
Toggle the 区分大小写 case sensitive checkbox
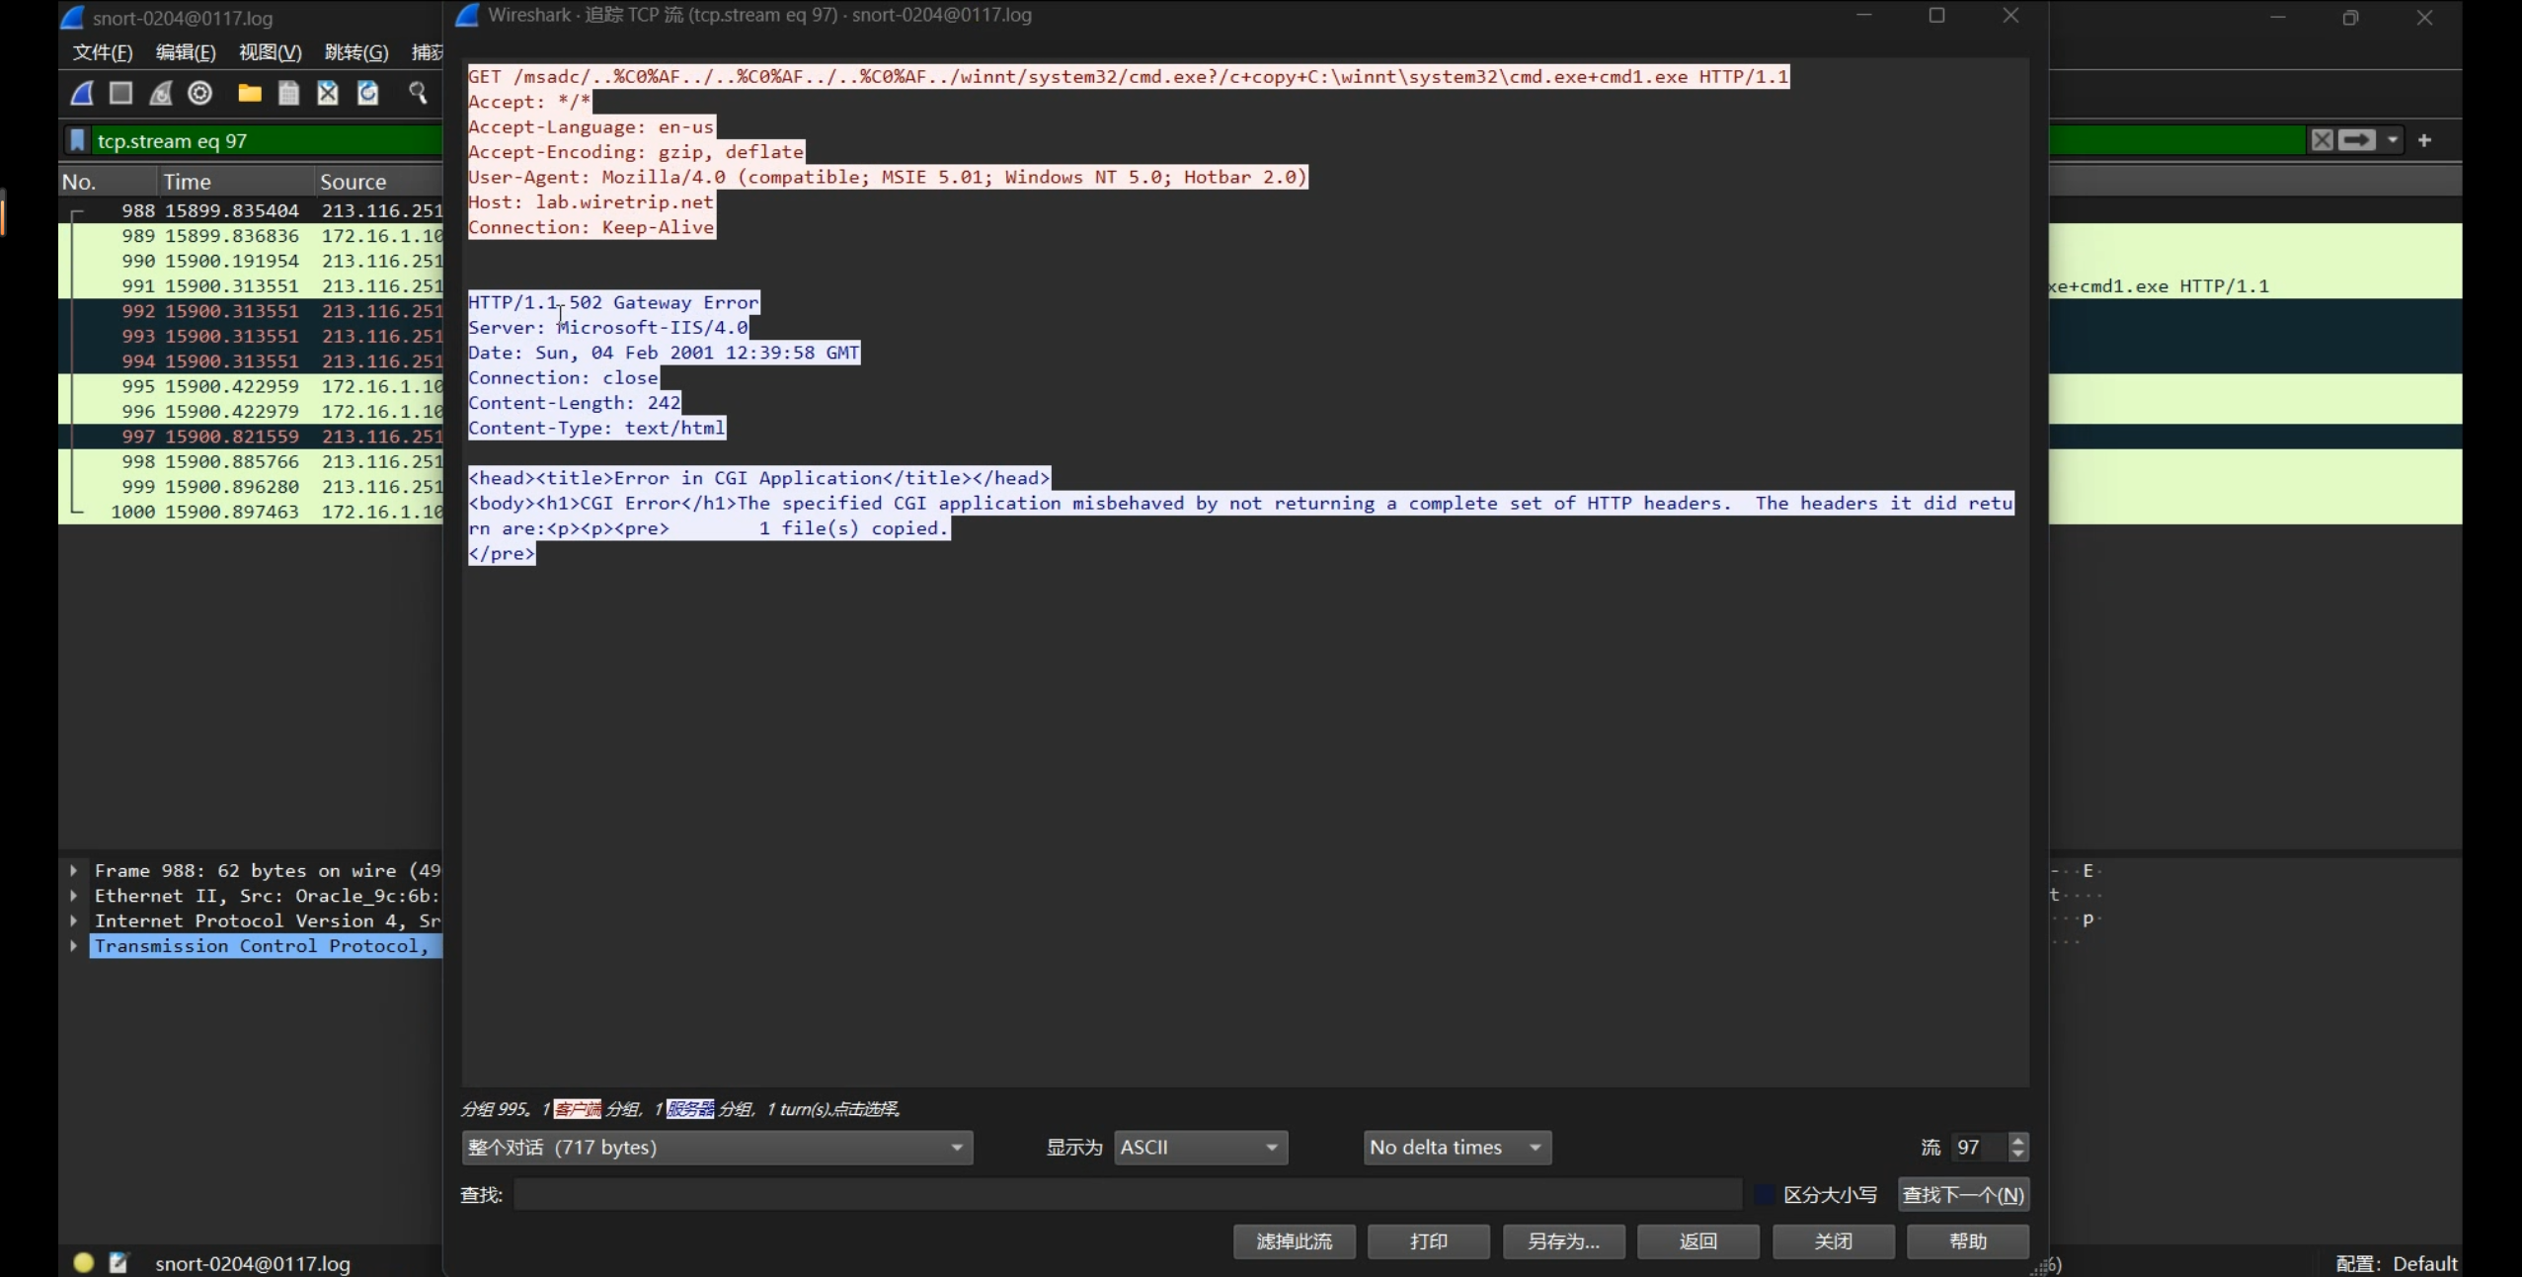click(1764, 1195)
